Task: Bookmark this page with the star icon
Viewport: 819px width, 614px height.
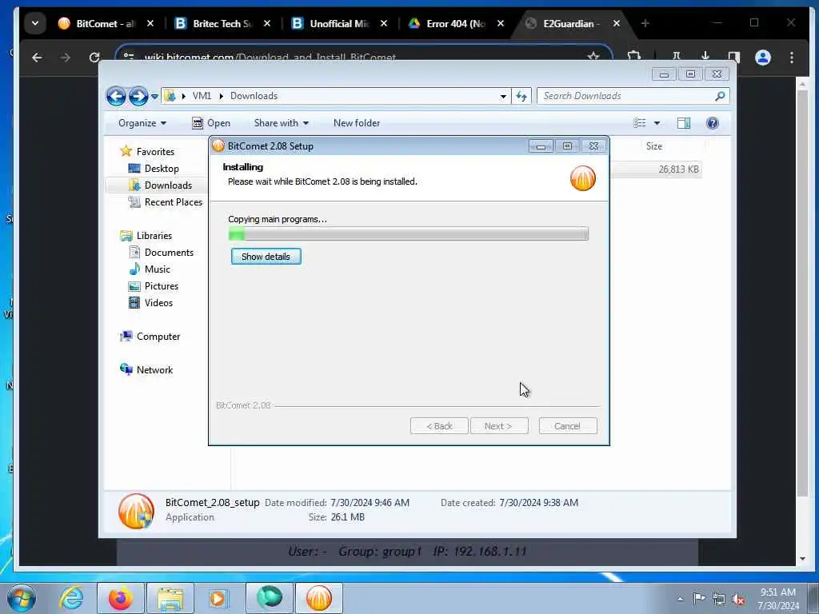Action: click(x=593, y=57)
